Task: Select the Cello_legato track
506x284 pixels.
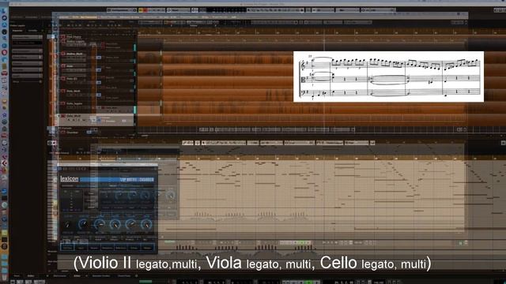Action: point(74,103)
